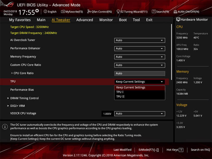Click +3.3V value 3.335 V

[x=180, y=127]
